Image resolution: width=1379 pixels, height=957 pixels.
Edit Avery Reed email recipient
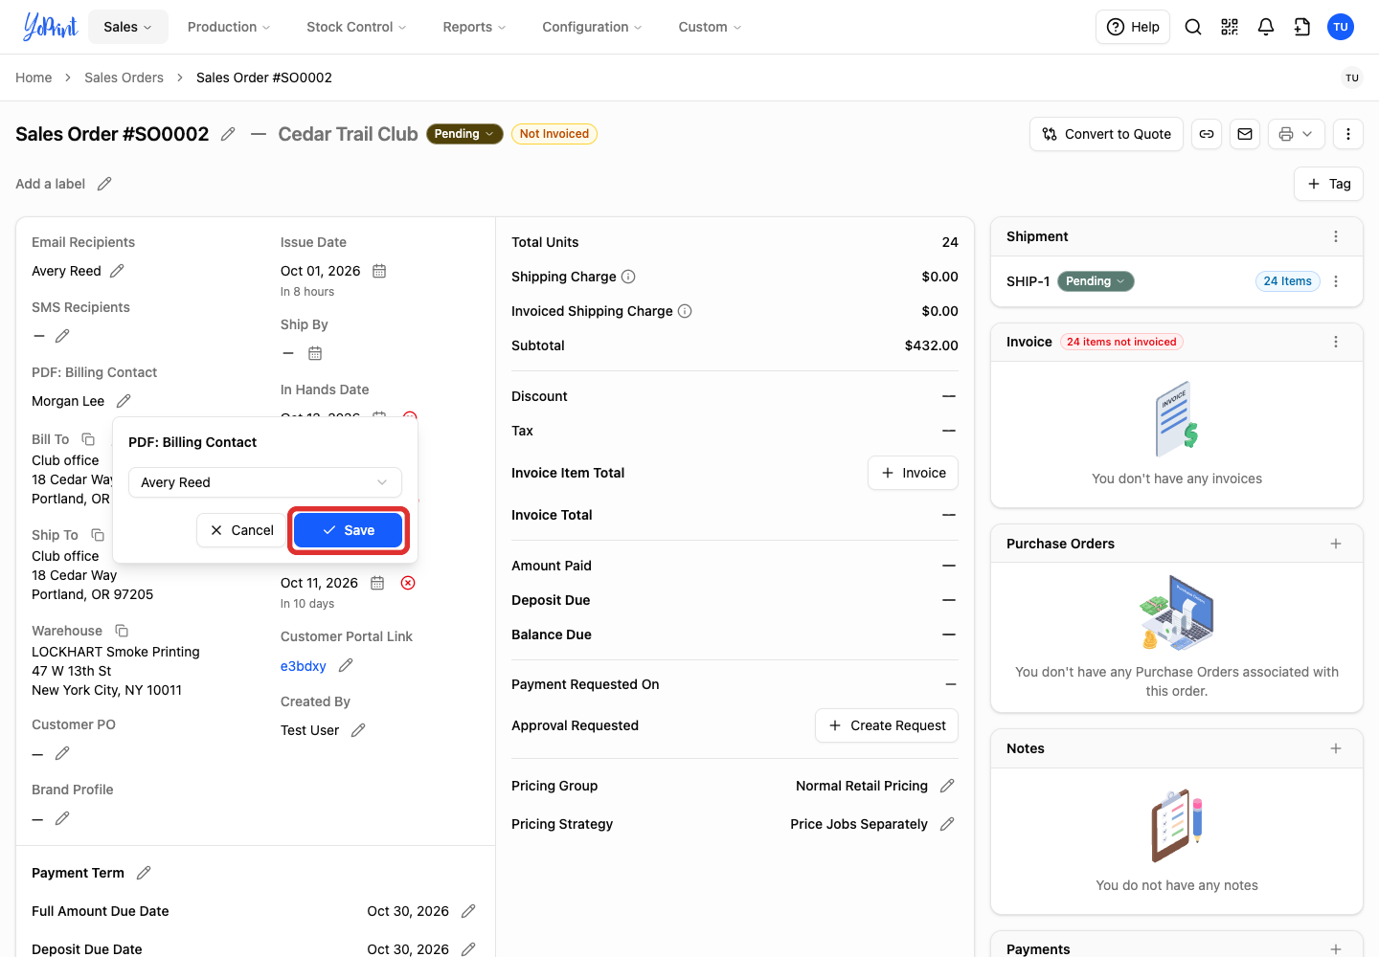tap(117, 271)
